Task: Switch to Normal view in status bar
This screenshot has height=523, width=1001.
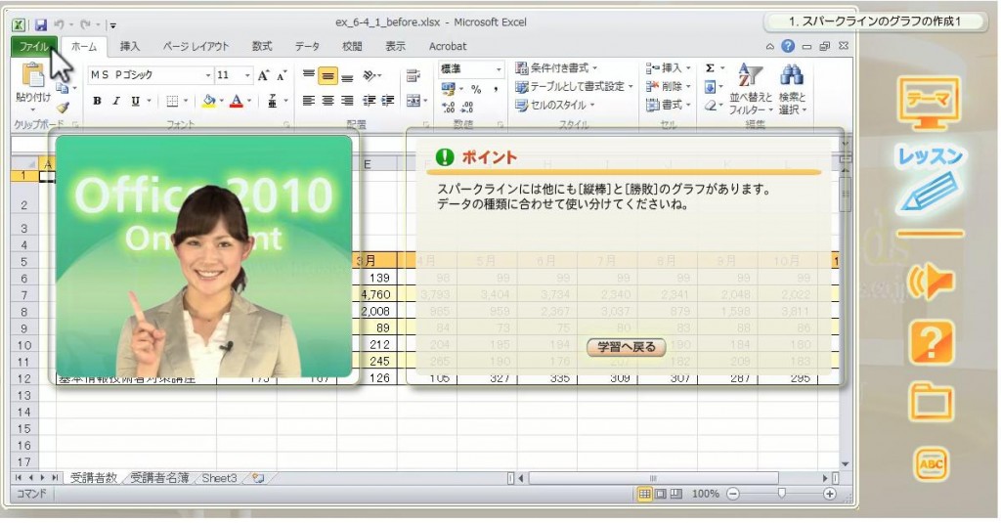Action: click(x=645, y=494)
